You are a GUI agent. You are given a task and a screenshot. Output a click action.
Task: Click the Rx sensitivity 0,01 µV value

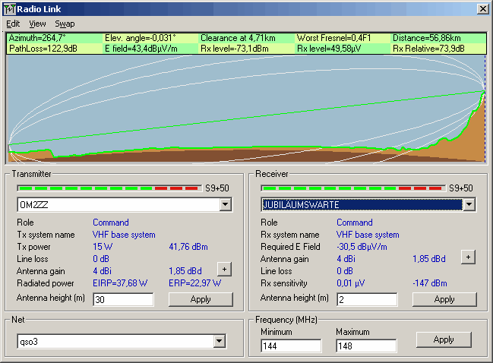[351, 283]
